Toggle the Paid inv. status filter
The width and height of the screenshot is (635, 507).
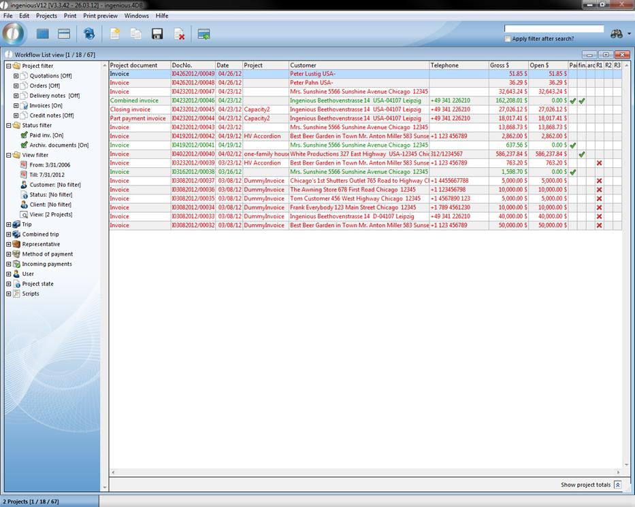25,135
